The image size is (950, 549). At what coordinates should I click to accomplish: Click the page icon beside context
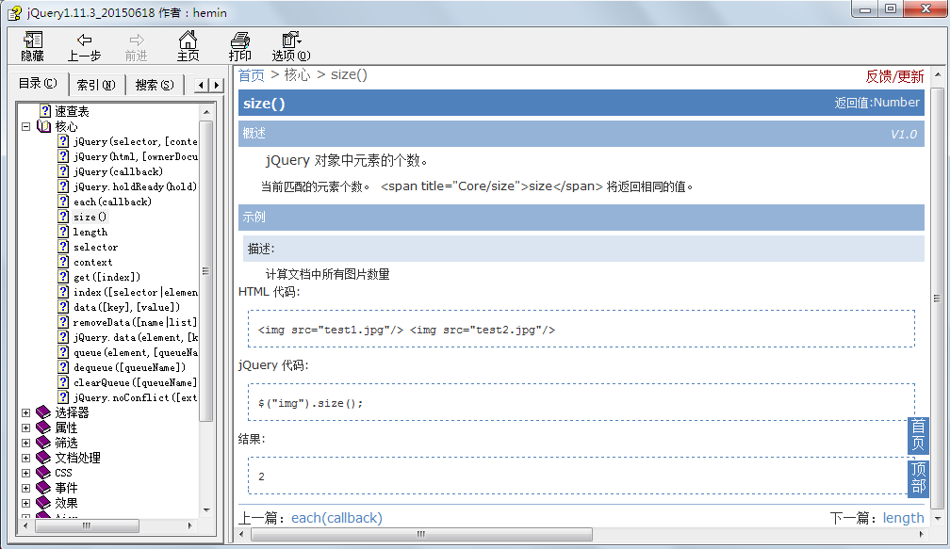coord(64,262)
